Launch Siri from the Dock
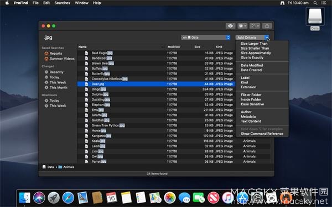 [39, 198]
